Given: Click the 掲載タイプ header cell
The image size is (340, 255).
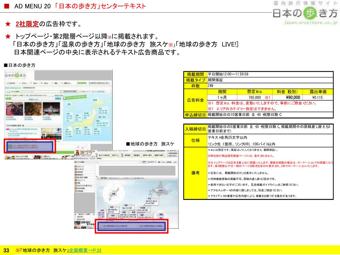Looking at the screenshot, I should point(195,80).
